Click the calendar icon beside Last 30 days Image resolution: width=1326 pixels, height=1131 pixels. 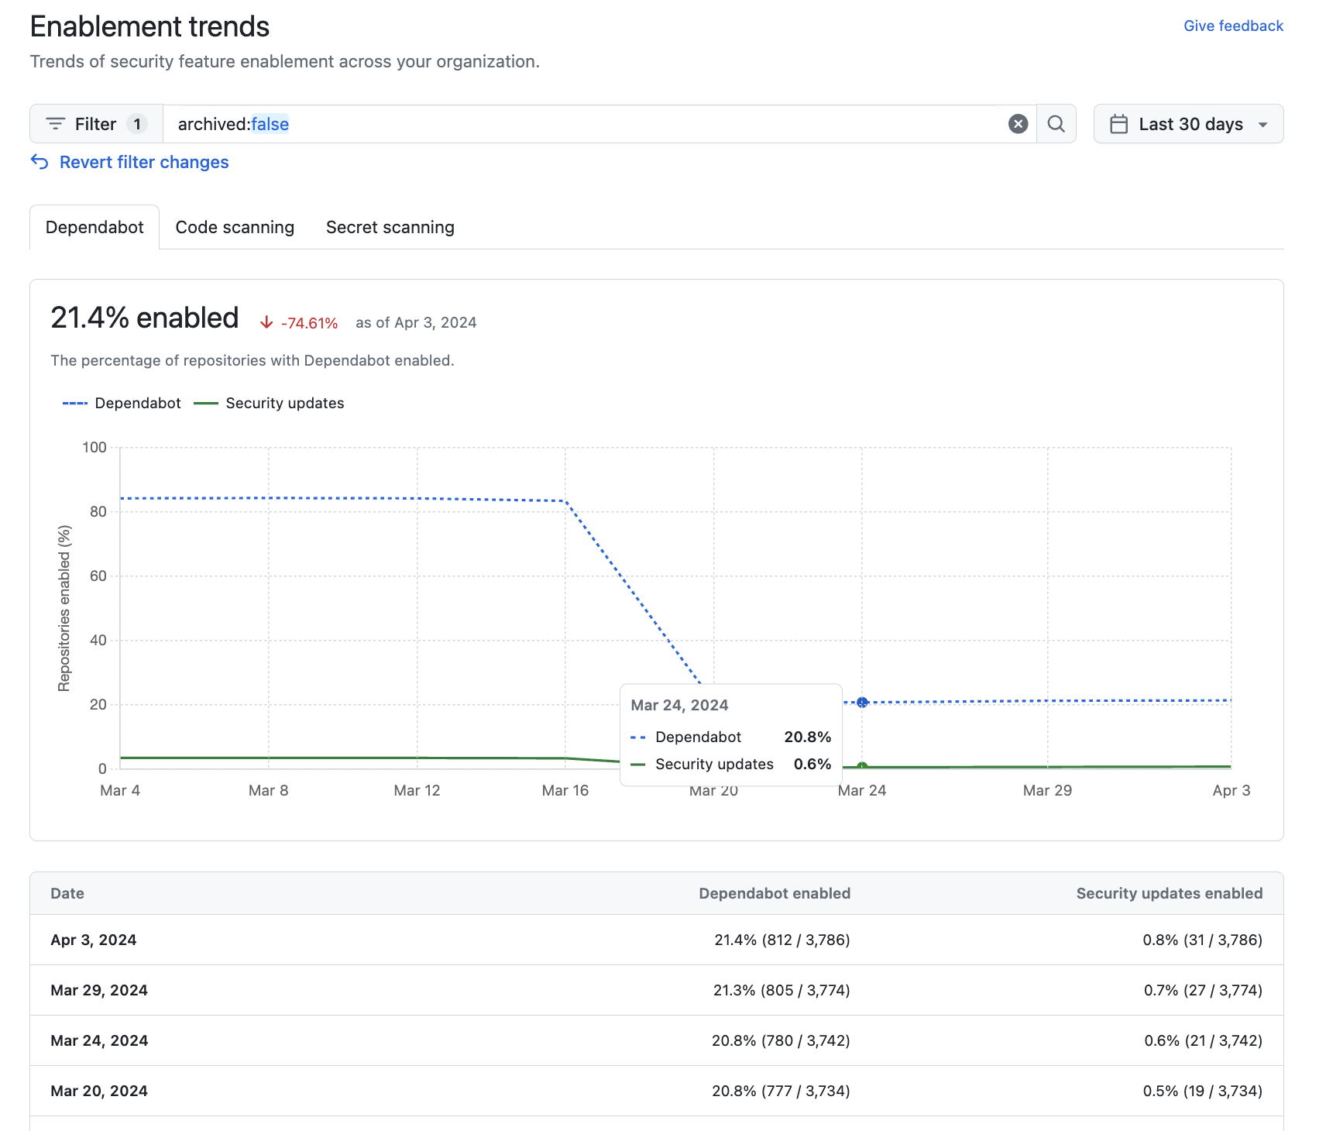[x=1120, y=123]
